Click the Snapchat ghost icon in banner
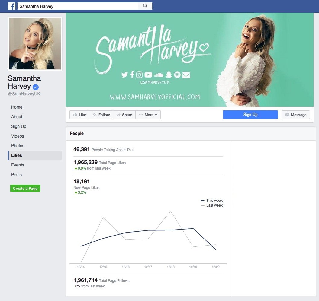 tap(169, 75)
